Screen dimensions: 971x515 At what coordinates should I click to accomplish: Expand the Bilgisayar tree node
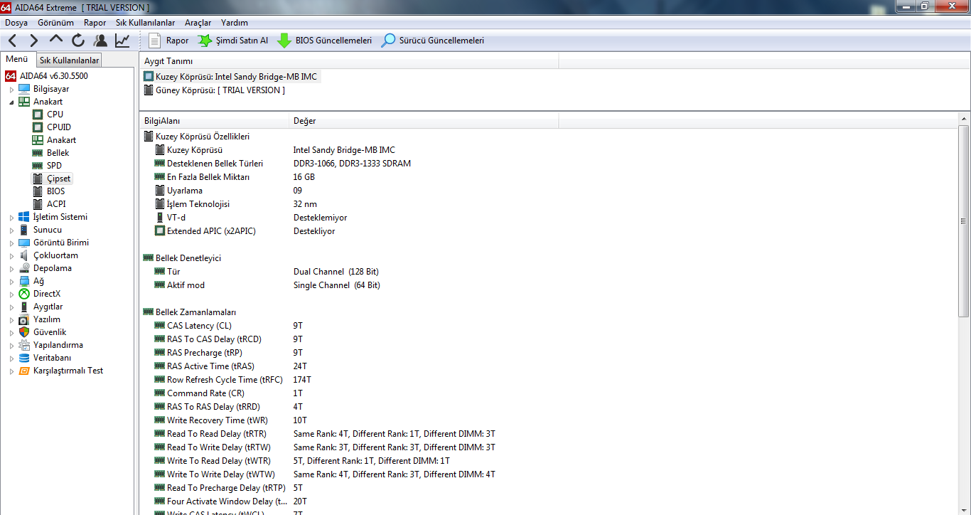pos(11,90)
